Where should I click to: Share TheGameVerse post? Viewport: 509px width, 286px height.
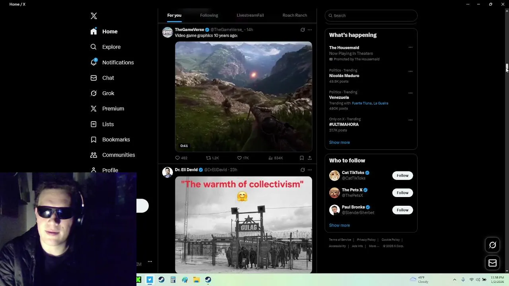(310, 158)
